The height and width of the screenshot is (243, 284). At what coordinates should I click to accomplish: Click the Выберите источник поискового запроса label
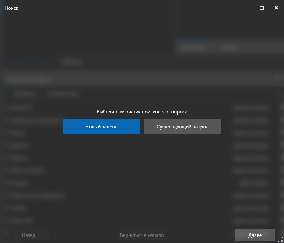pos(142,111)
